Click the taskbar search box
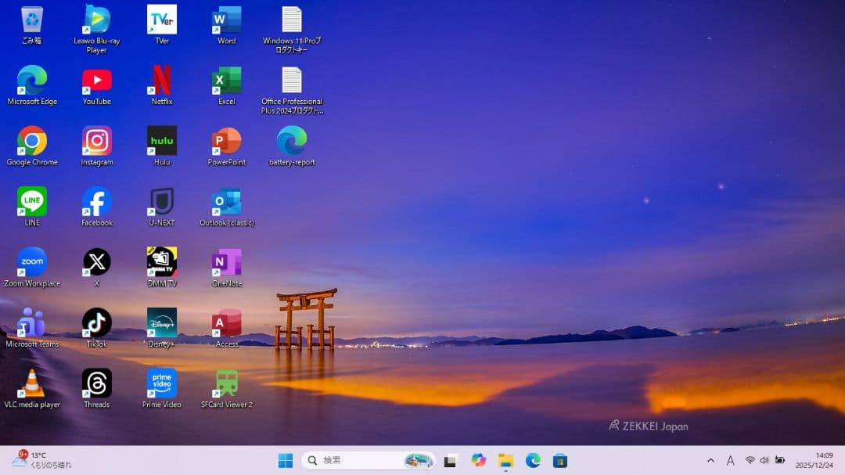The height and width of the screenshot is (475, 845). click(x=352, y=460)
